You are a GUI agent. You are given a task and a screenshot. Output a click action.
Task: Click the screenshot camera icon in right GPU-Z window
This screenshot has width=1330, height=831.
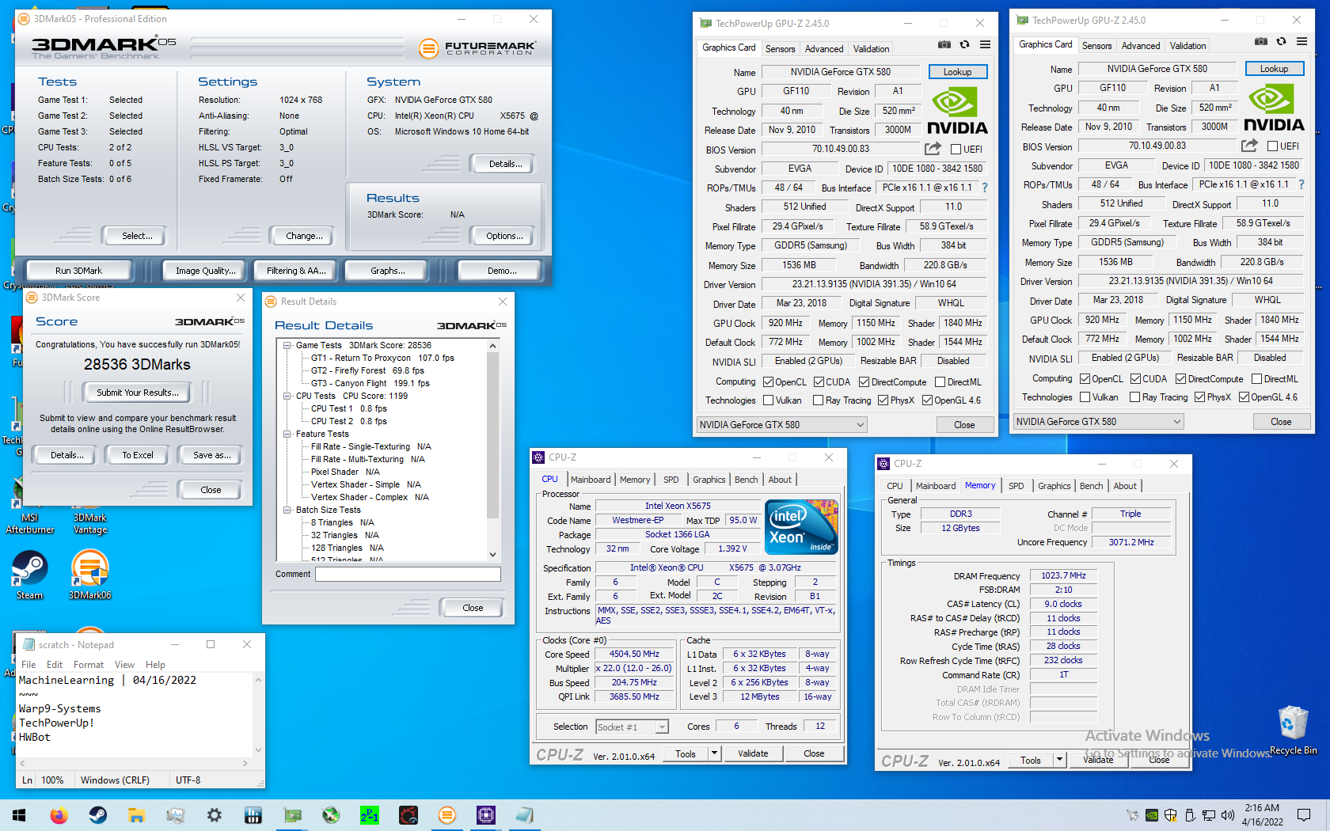pos(1261,41)
